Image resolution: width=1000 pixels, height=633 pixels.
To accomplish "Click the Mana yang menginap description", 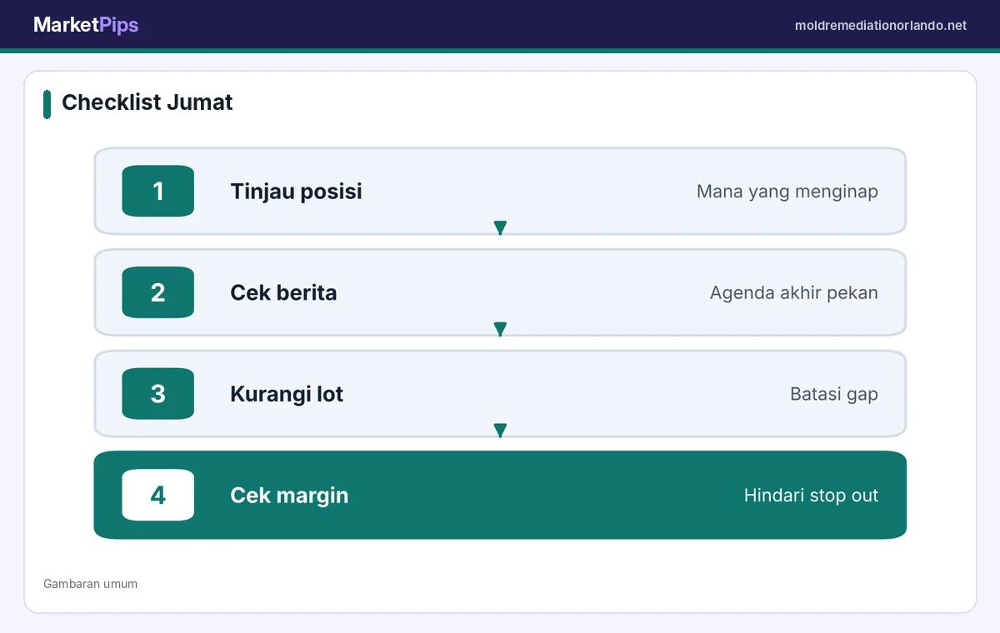I will pyautogui.click(x=787, y=192).
